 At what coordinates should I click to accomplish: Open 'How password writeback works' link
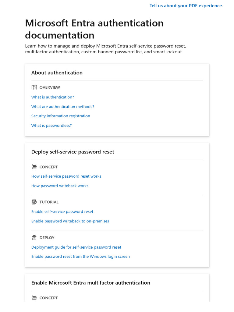[60, 186]
